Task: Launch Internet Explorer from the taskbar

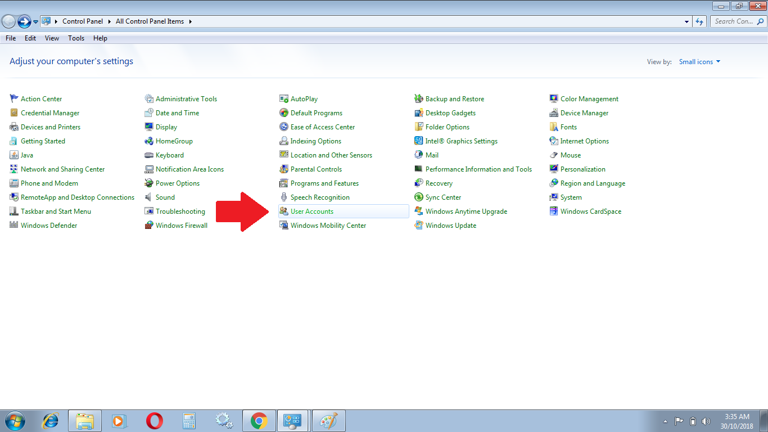Action: tap(51, 421)
